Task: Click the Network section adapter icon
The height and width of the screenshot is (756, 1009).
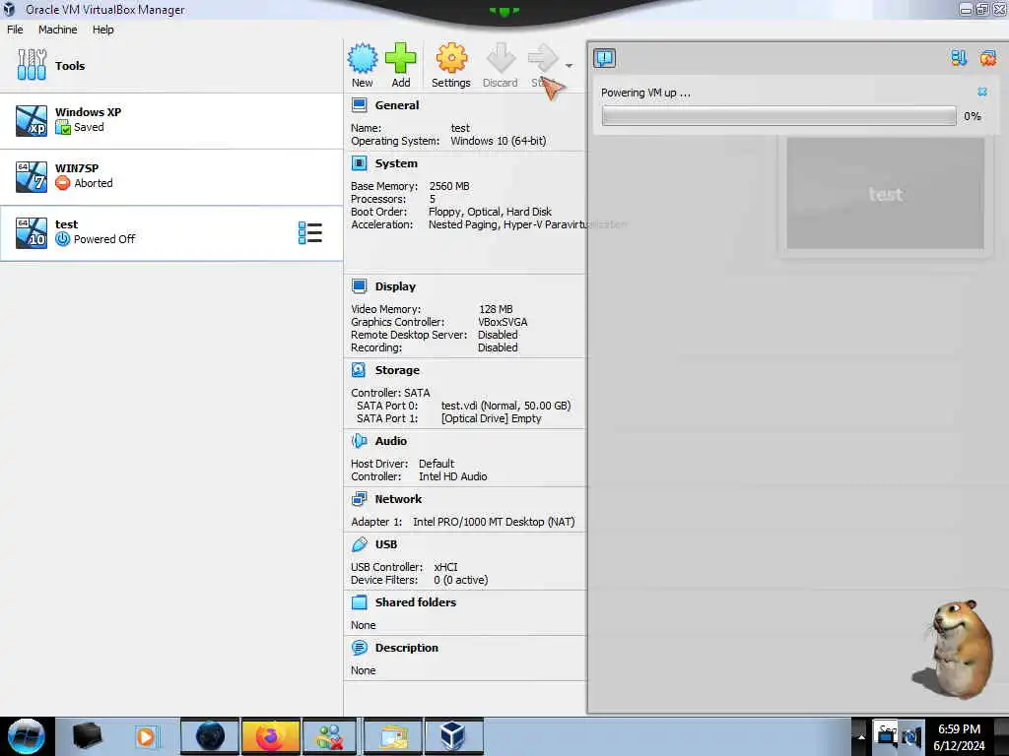Action: pyautogui.click(x=359, y=499)
